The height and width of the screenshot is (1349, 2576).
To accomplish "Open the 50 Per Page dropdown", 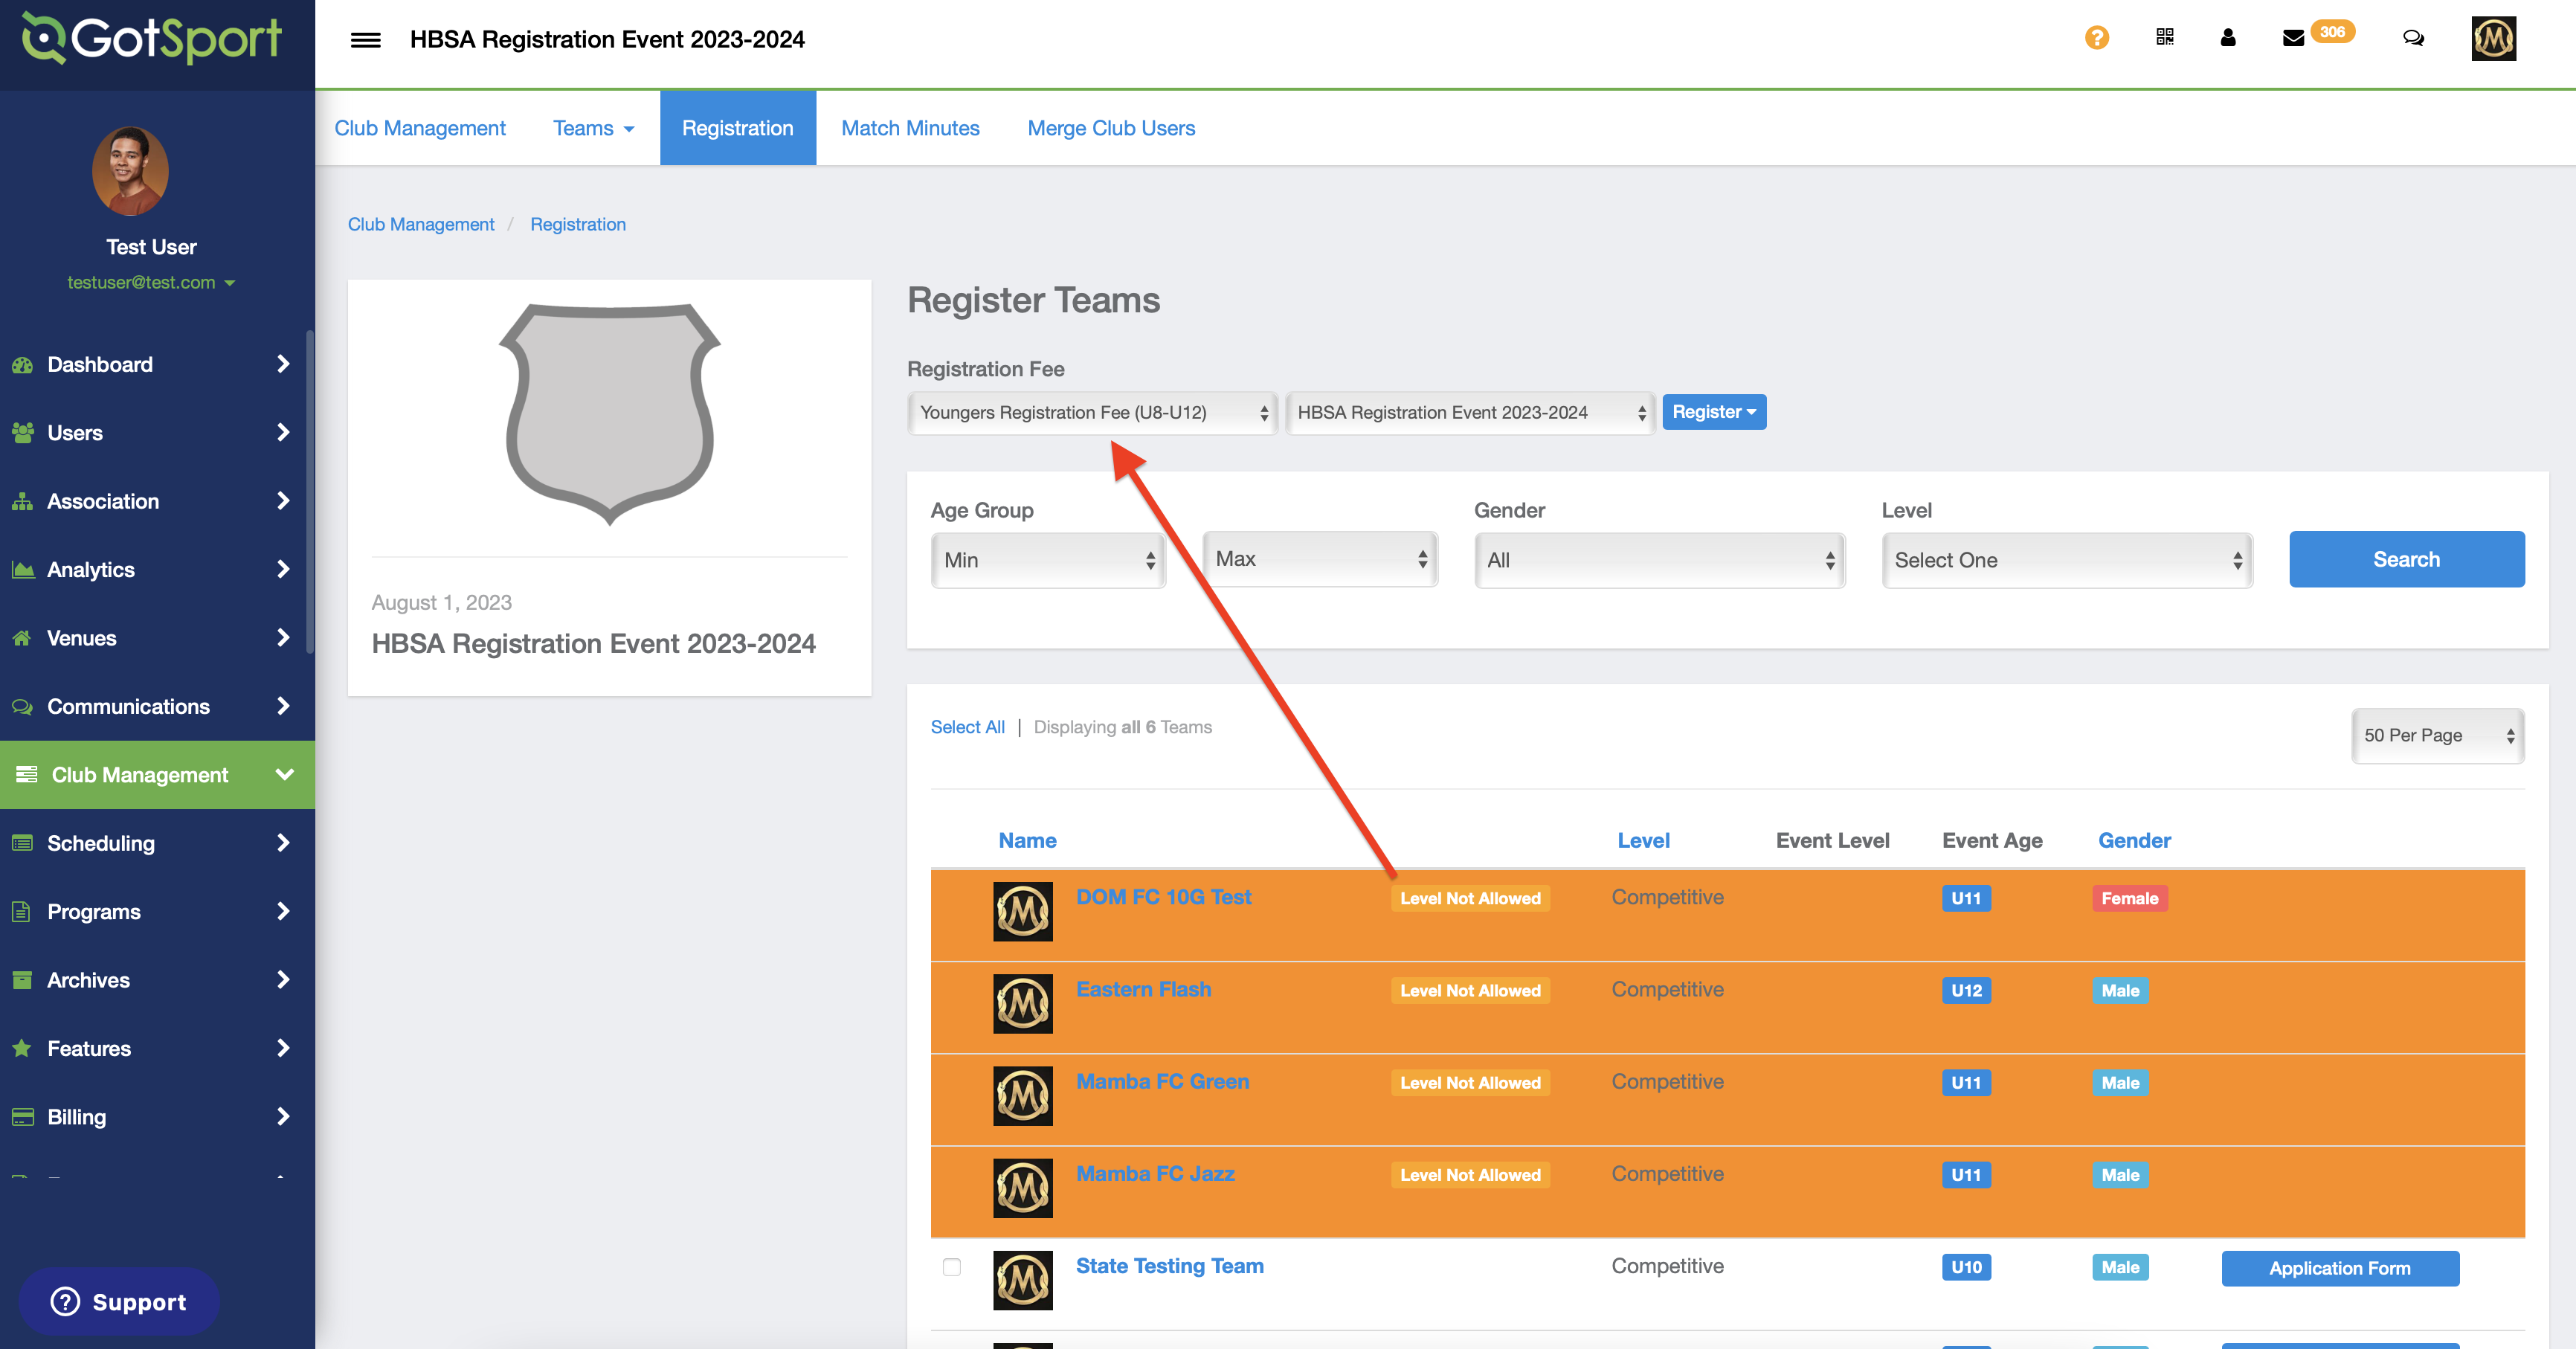I will (x=2437, y=735).
